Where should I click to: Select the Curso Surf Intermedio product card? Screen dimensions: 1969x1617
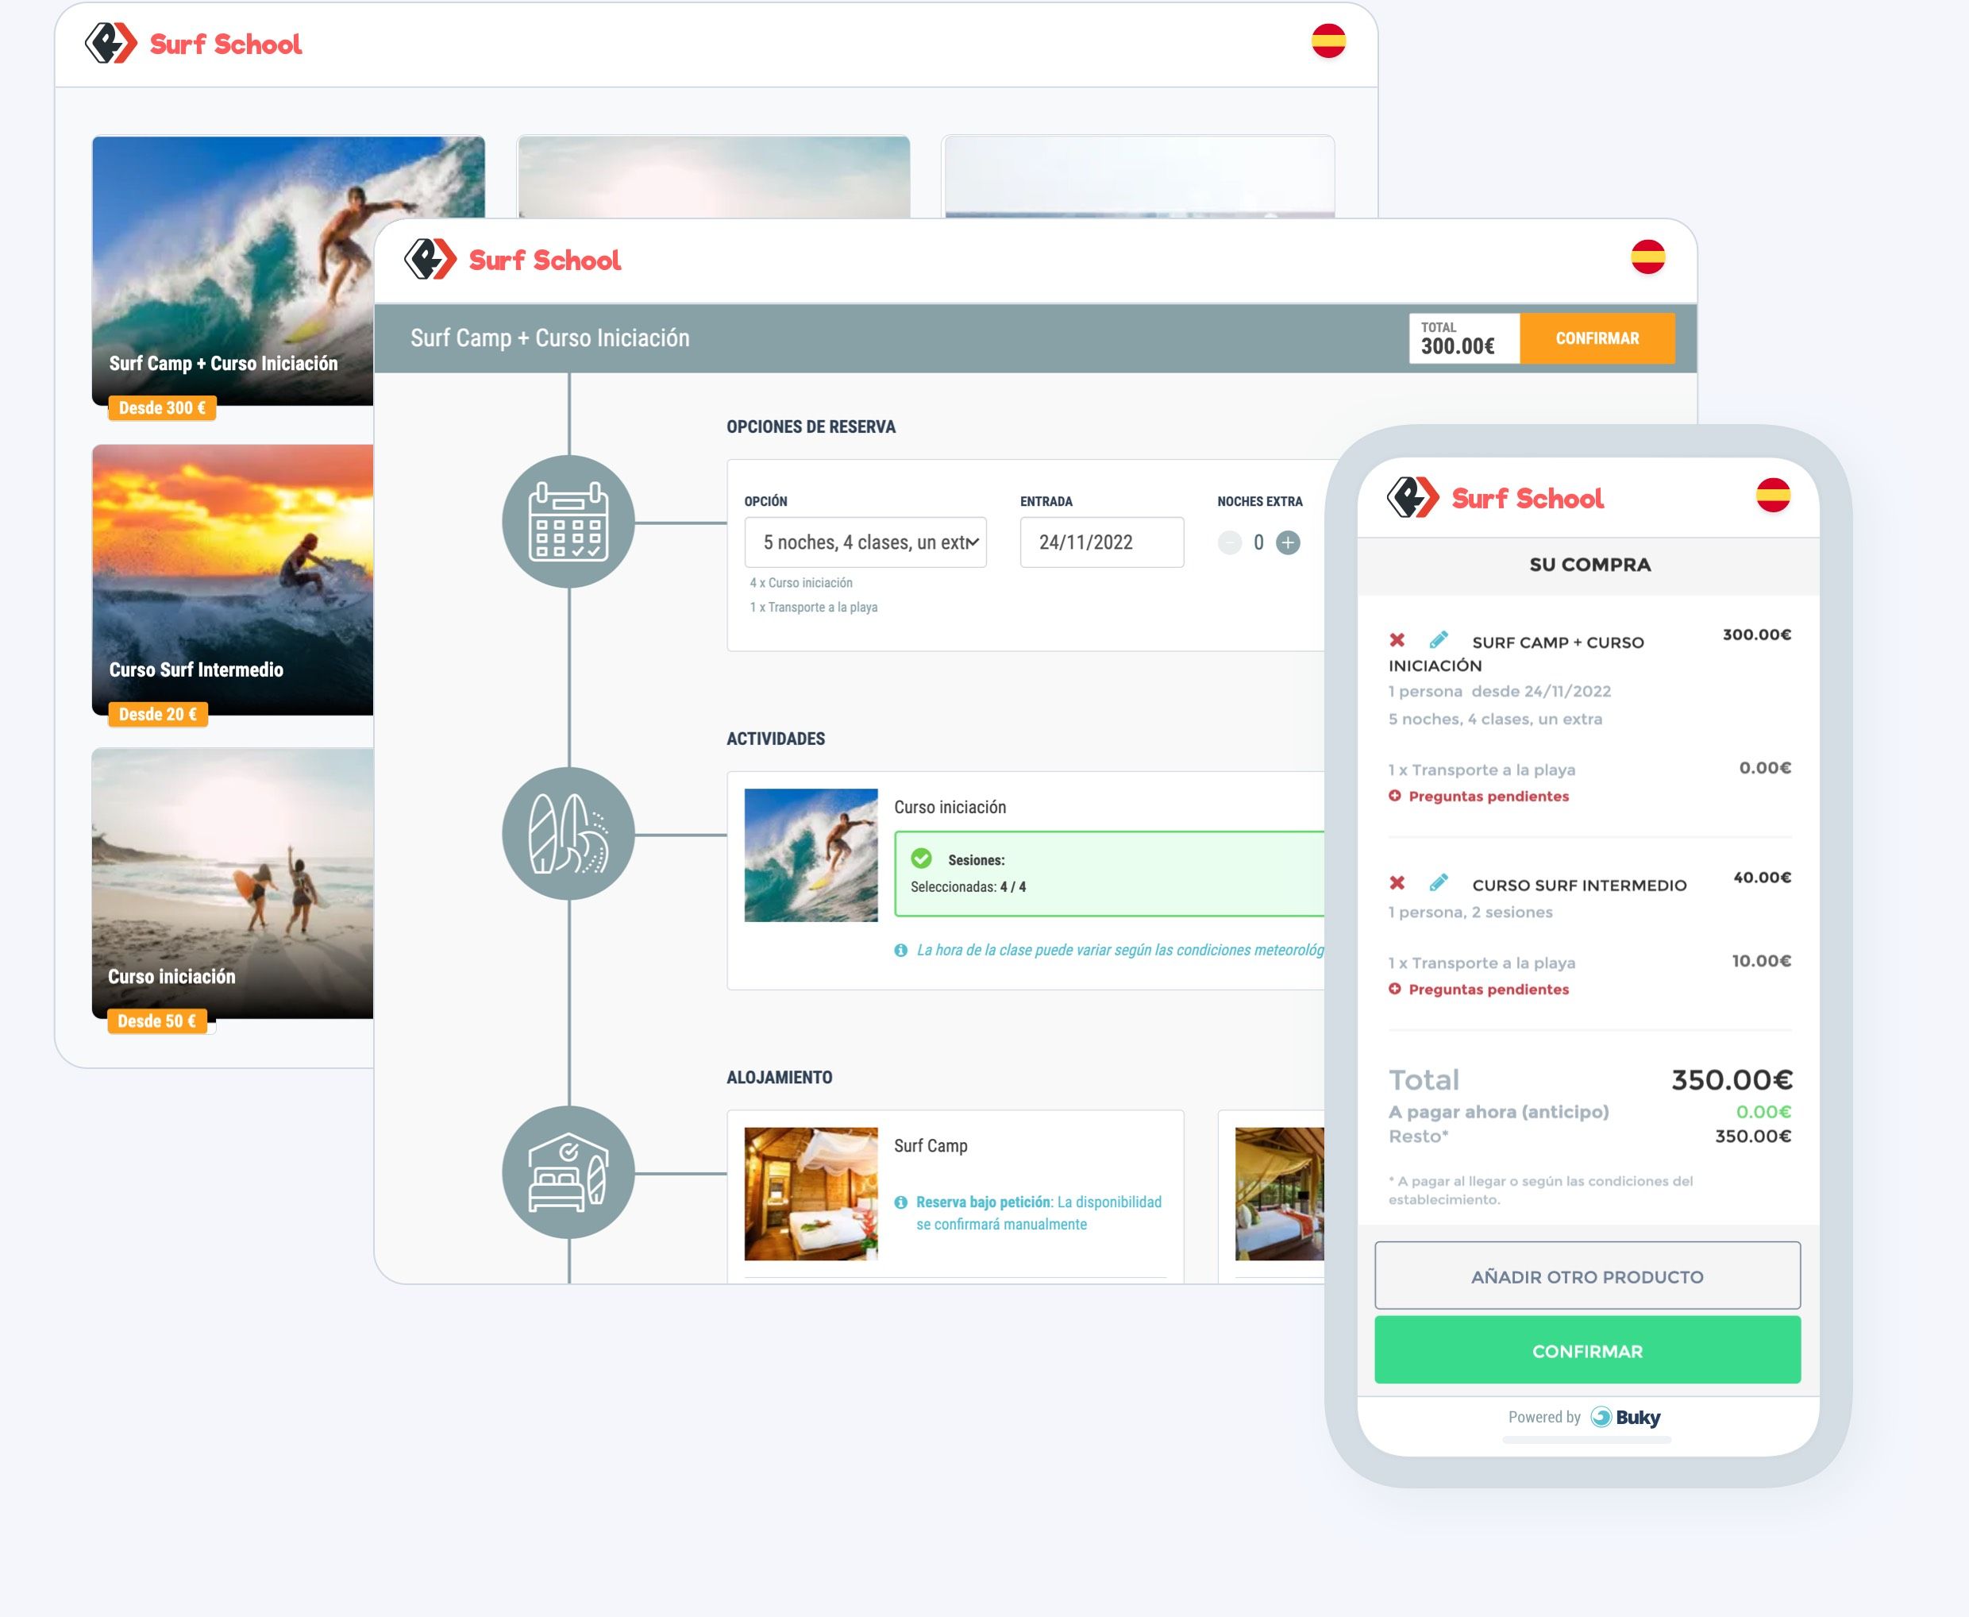point(230,583)
